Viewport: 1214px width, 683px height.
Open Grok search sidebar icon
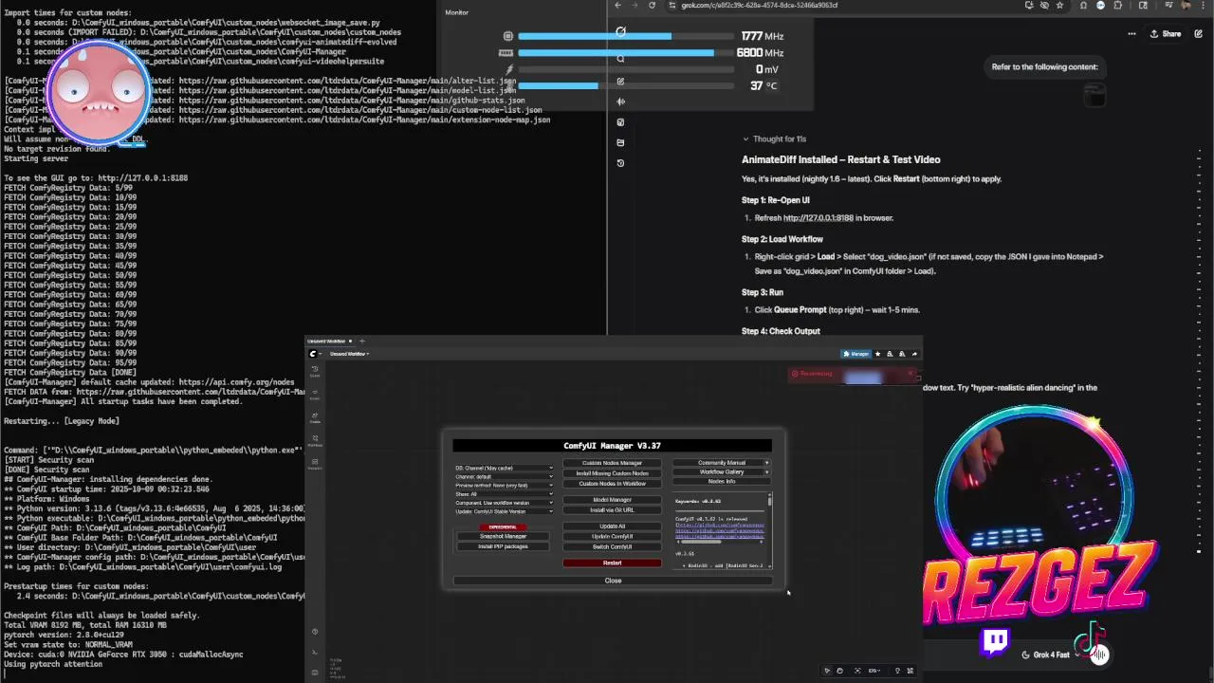tap(620, 59)
